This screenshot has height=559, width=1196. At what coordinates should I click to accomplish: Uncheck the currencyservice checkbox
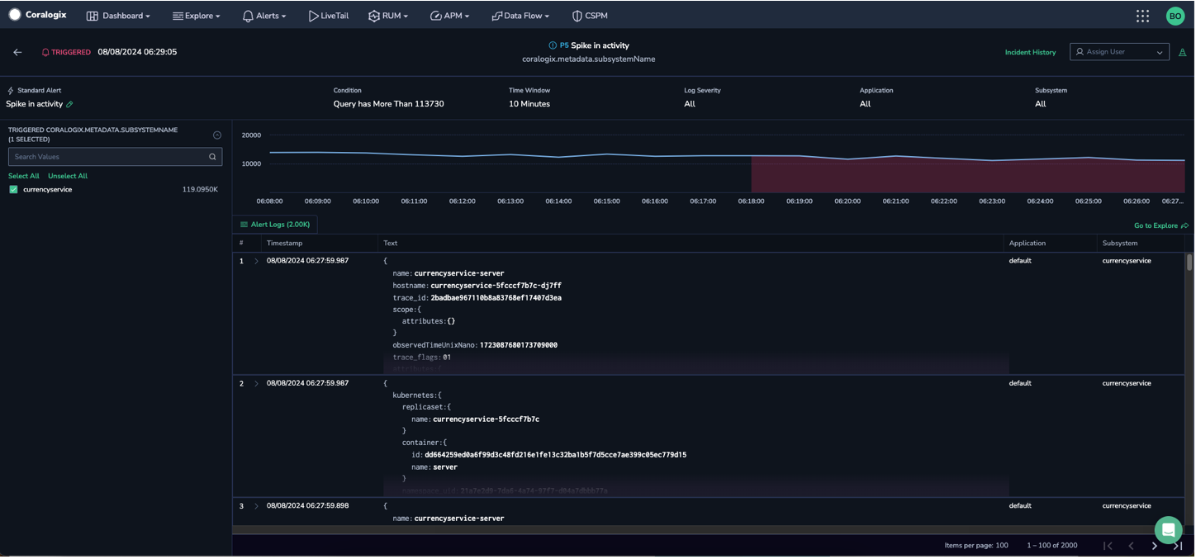(13, 190)
